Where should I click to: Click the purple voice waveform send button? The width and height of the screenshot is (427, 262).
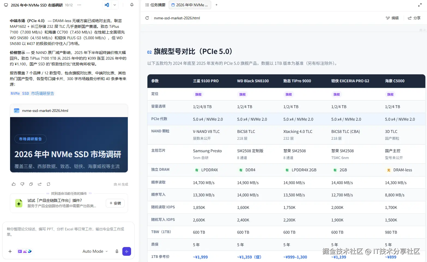pyautogui.click(x=127, y=251)
